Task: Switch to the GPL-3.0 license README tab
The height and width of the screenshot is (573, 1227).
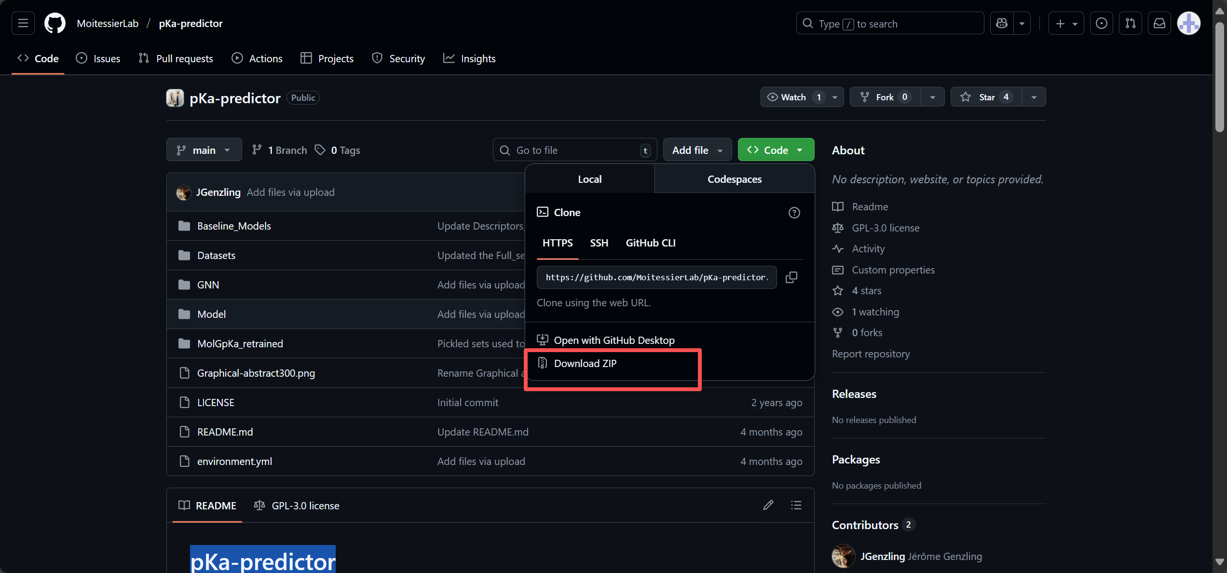Action: click(297, 505)
